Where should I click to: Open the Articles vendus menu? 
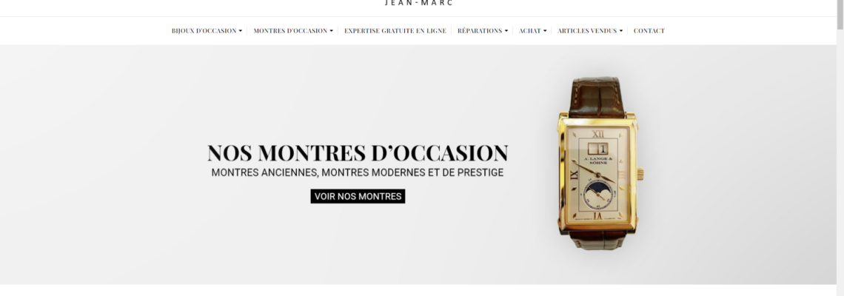coord(590,30)
